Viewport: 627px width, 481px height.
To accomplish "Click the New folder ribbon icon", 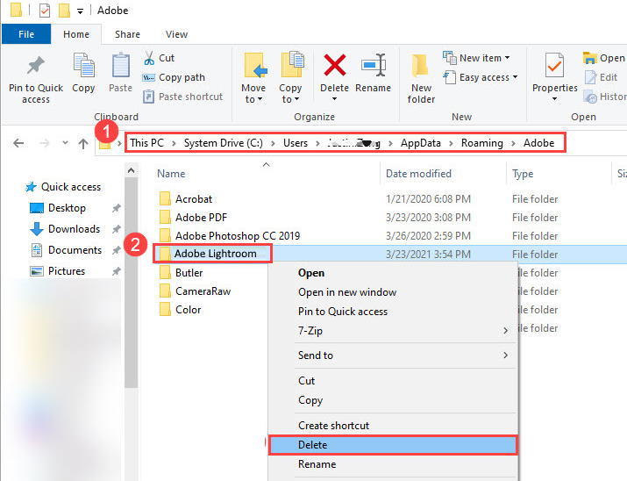I will click(420, 65).
